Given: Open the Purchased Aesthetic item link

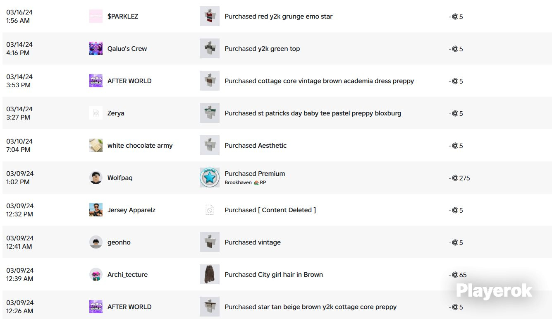Looking at the screenshot, I should pos(256,146).
